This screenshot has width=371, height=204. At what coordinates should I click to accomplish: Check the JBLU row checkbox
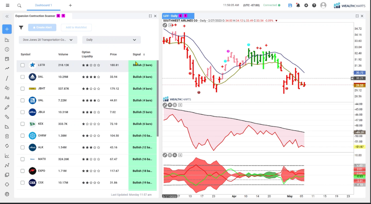coord(22,112)
